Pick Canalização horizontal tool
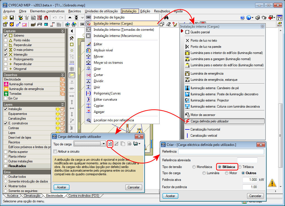 [x=224, y=129]
